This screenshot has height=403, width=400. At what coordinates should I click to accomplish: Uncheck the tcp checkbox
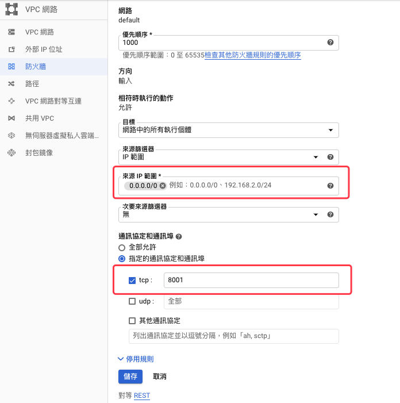coord(132,281)
